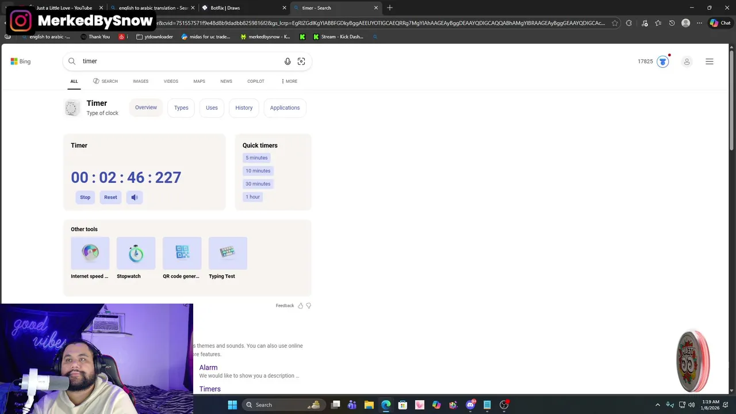The width and height of the screenshot is (736, 414).
Task: Select the History chip
Action: click(244, 108)
